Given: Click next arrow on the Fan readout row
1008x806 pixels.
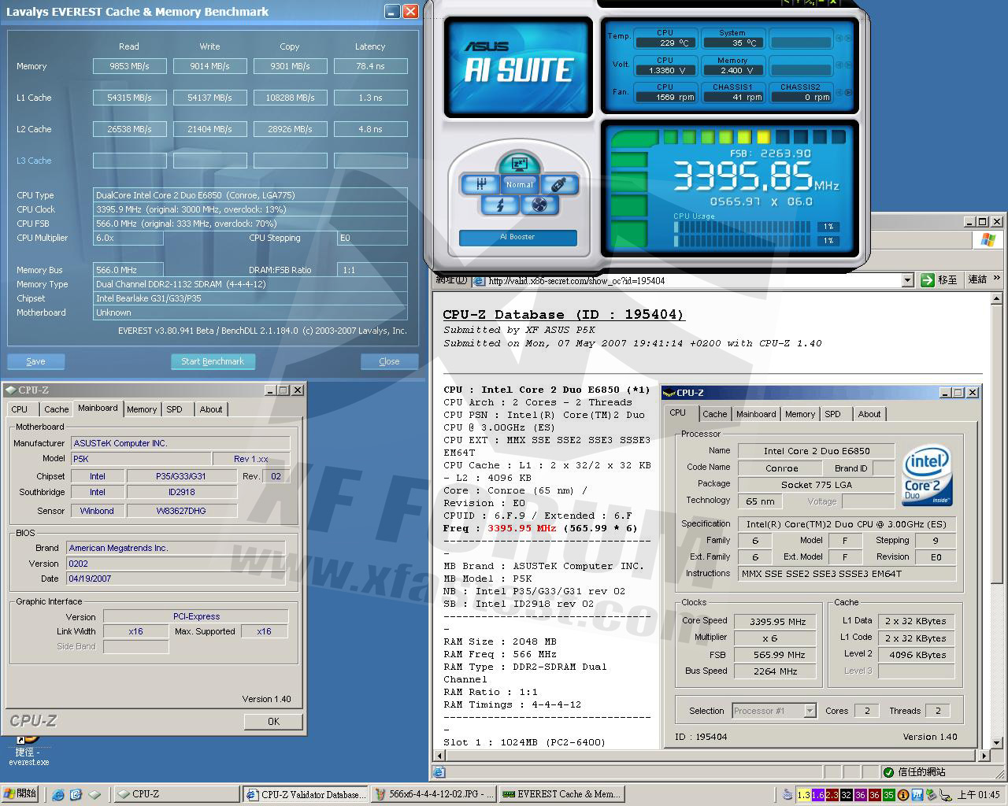Looking at the screenshot, I should (848, 93).
